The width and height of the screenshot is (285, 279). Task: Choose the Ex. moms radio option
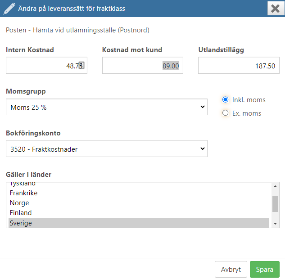pyautogui.click(x=226, y=113)
